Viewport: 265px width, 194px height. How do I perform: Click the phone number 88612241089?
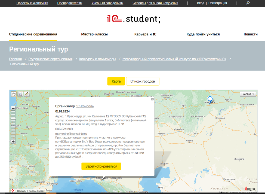pyautogui.click(x=64, y=129)
